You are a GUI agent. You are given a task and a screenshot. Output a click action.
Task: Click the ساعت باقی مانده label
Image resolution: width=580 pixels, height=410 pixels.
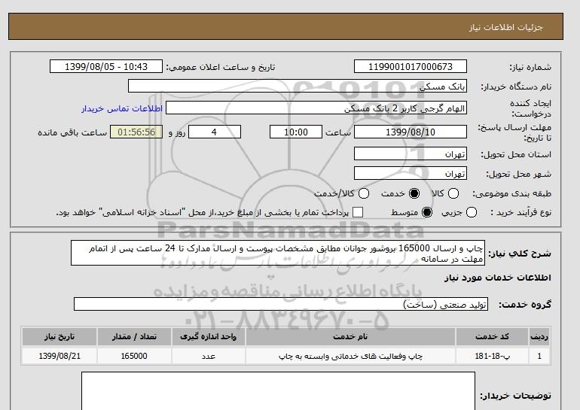pos(72,132)
